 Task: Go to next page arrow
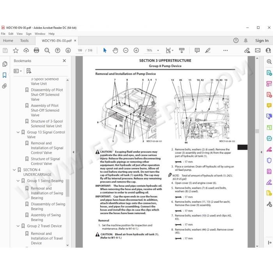coord(68,50)
